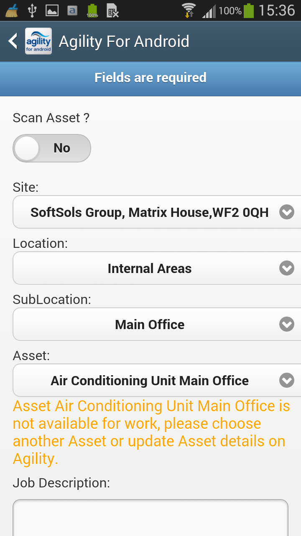Tap the picture notification icon
The width and height of the screenshot is (301, 536).
click(x=52, y=11)
